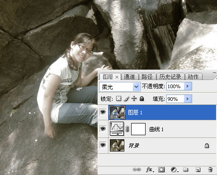Click the 曲线 1 mask link chain icon
Viewport: 217px width, 175px height.
click(x=127, y=129)
